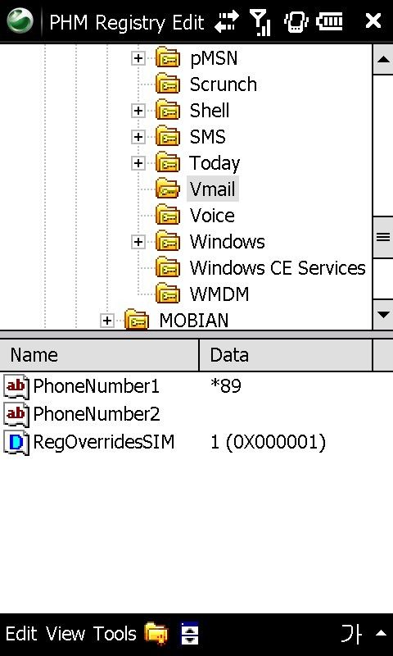Viewport: 393px width, 656px height.
Task: Select Windows CE Services key
Action: point(278,268)
